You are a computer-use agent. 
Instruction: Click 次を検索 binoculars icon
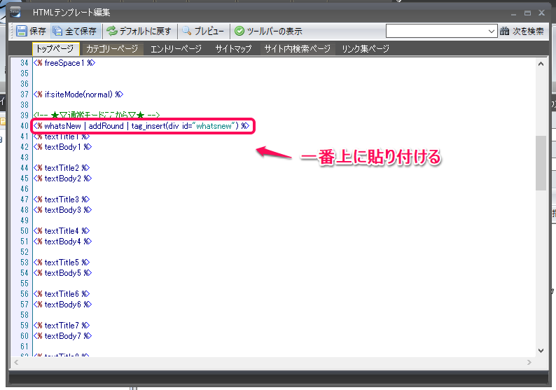pos(505,31)
